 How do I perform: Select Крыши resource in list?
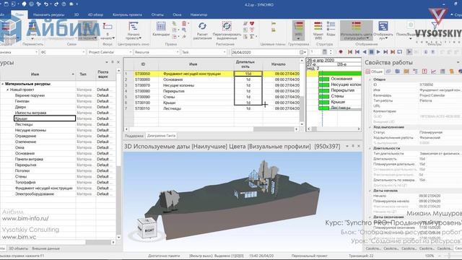point(45,118)
